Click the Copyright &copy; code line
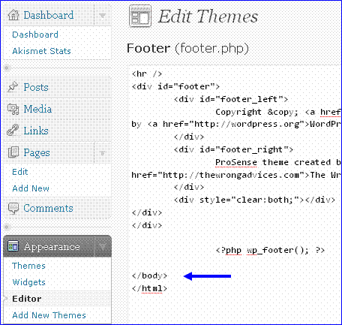Viewport: 342px width, 325px height. [278, 112]
